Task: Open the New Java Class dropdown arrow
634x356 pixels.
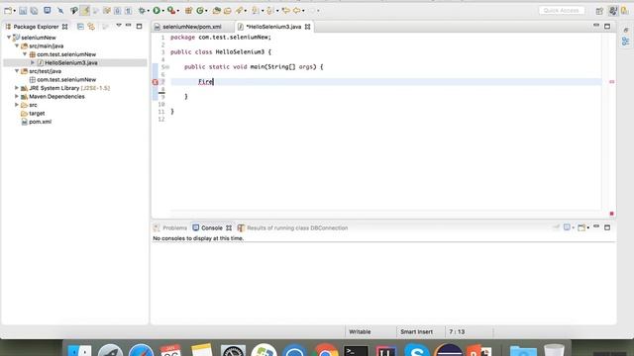Action: tap(207, 11)
